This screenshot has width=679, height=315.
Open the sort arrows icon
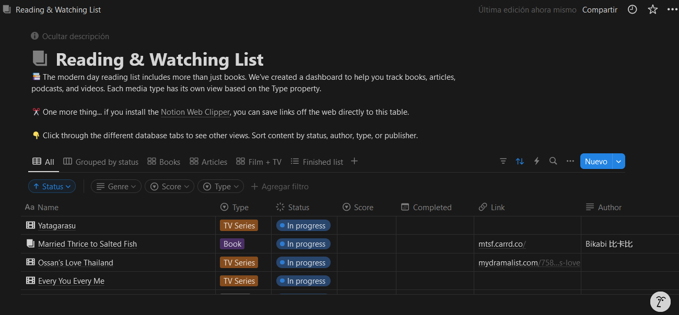click(x=520, y=161)
